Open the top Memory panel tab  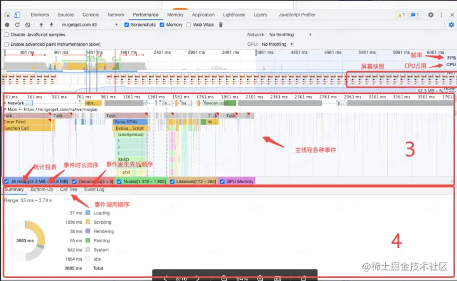(x=175, y=15)
